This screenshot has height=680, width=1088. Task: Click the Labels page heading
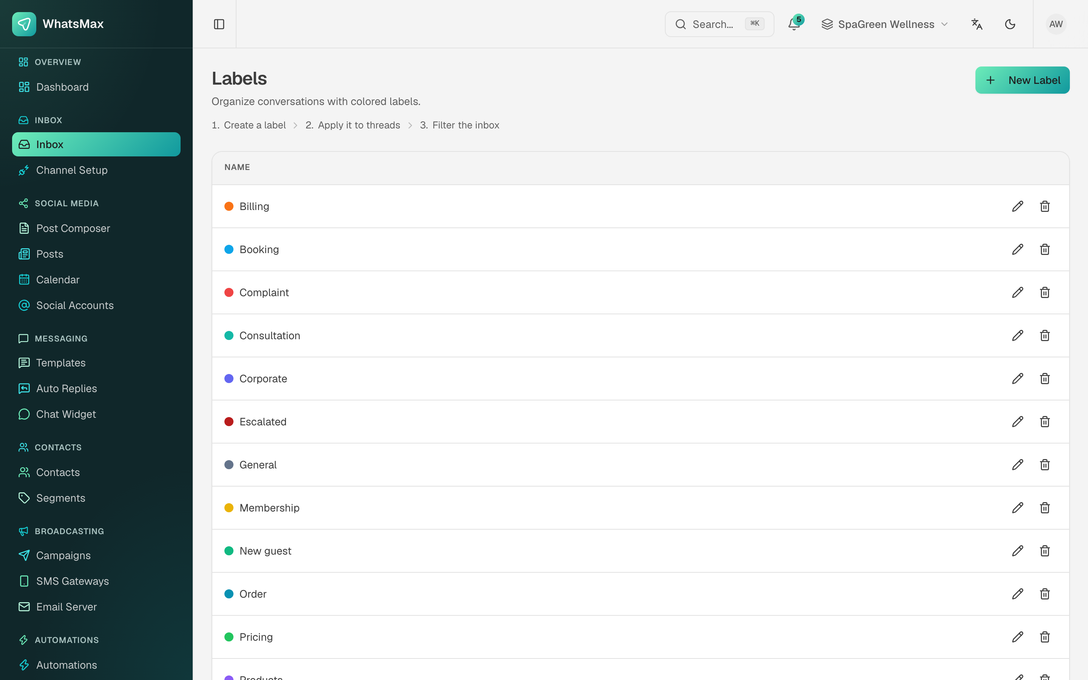(x=239, y=79)
